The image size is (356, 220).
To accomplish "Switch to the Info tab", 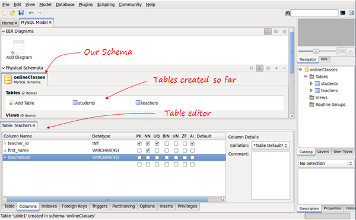I will click(x=324, y=59).
